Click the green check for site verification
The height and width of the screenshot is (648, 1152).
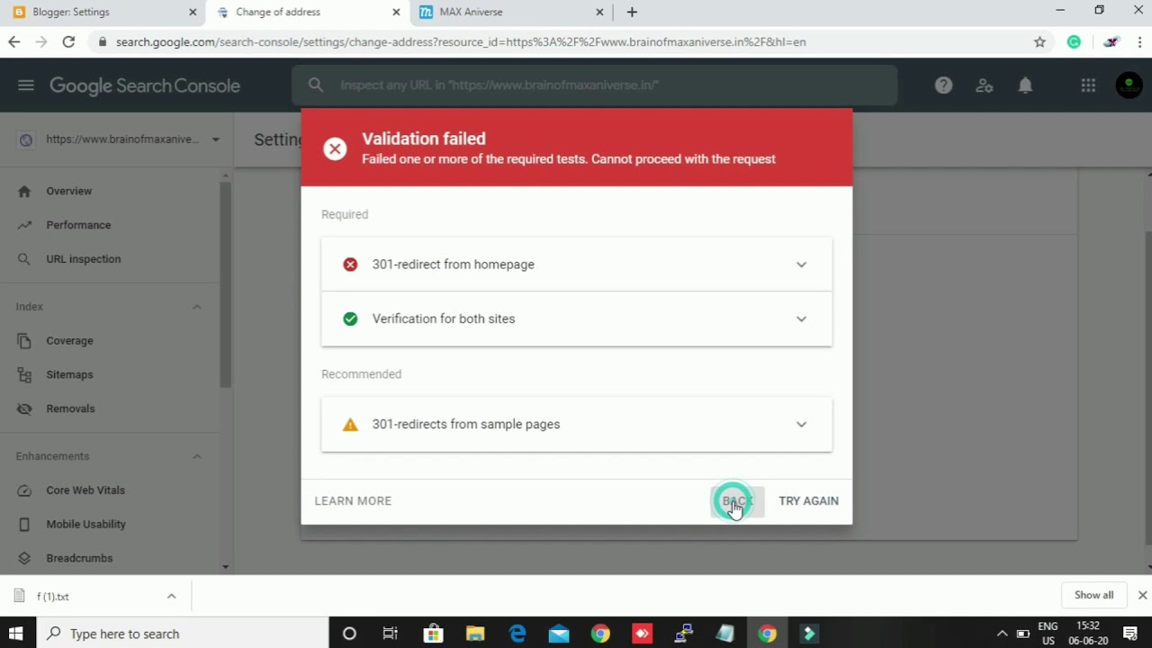click(x=350, y=319)
